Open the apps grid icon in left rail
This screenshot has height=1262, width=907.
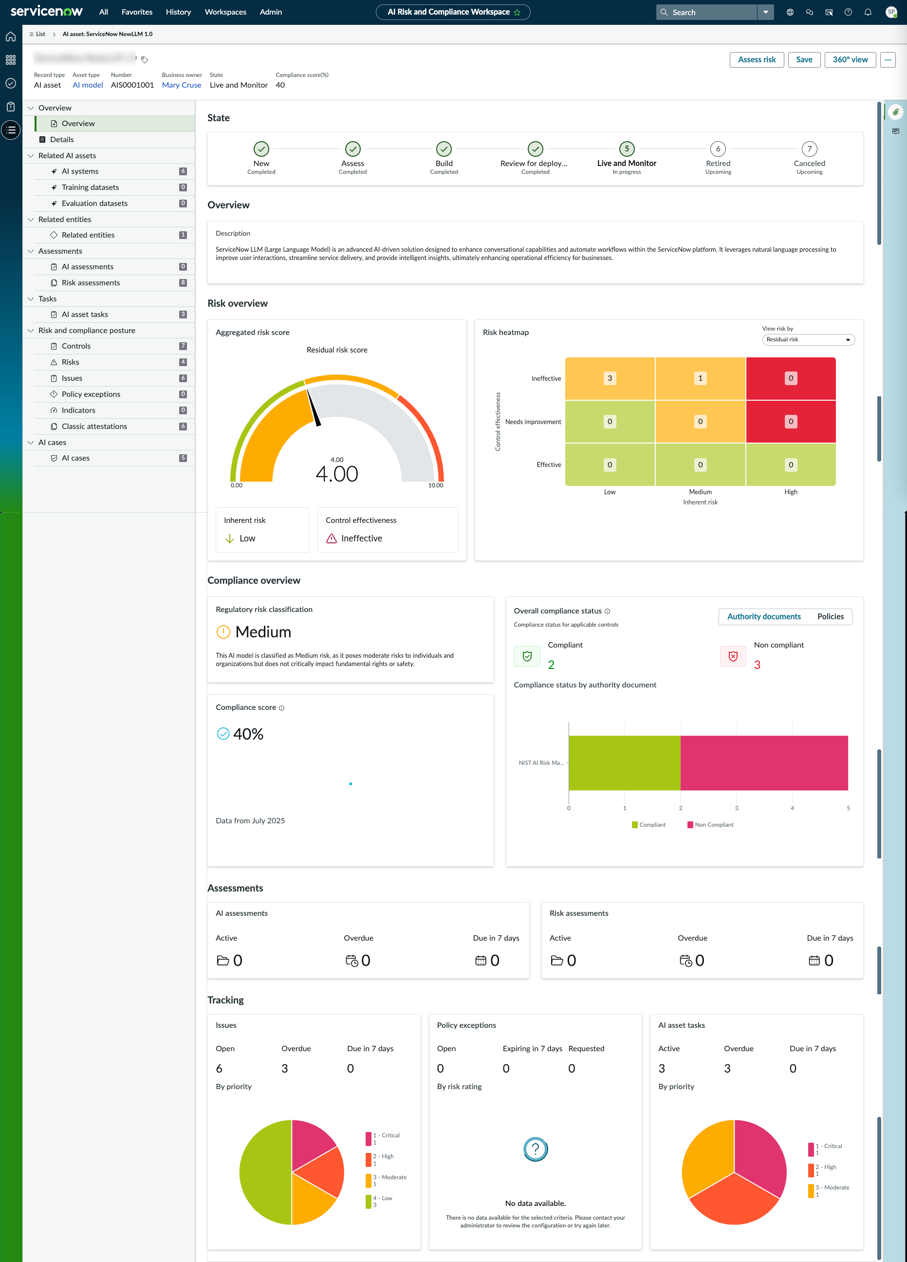pos(11,60)
